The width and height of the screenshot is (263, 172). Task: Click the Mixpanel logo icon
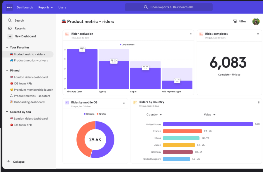pos(9,7)
